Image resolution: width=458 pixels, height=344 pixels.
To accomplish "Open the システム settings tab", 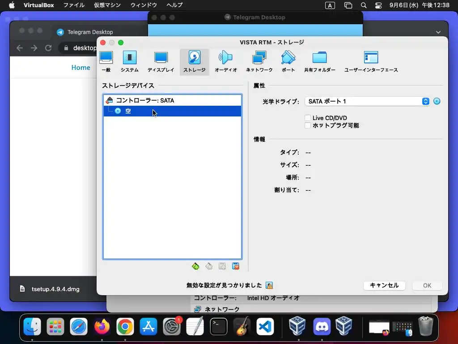I will tap(129, 62).
